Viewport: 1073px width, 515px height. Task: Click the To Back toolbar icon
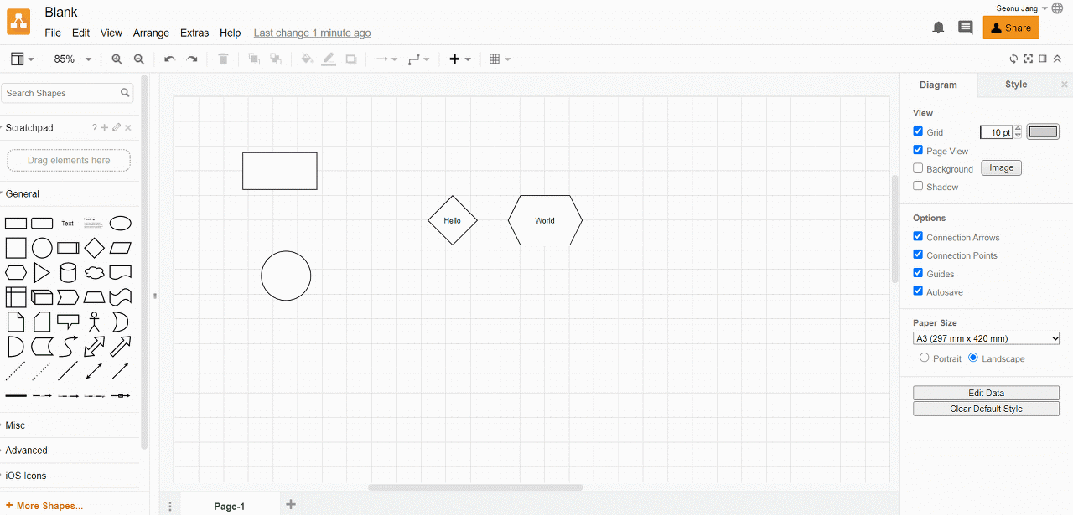click(x=276, y=59)
